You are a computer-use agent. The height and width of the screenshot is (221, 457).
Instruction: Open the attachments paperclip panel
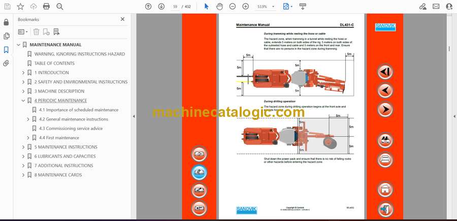point(6,64)
